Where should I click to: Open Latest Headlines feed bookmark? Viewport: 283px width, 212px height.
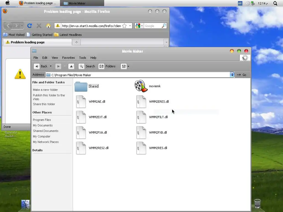pos(68,35)
